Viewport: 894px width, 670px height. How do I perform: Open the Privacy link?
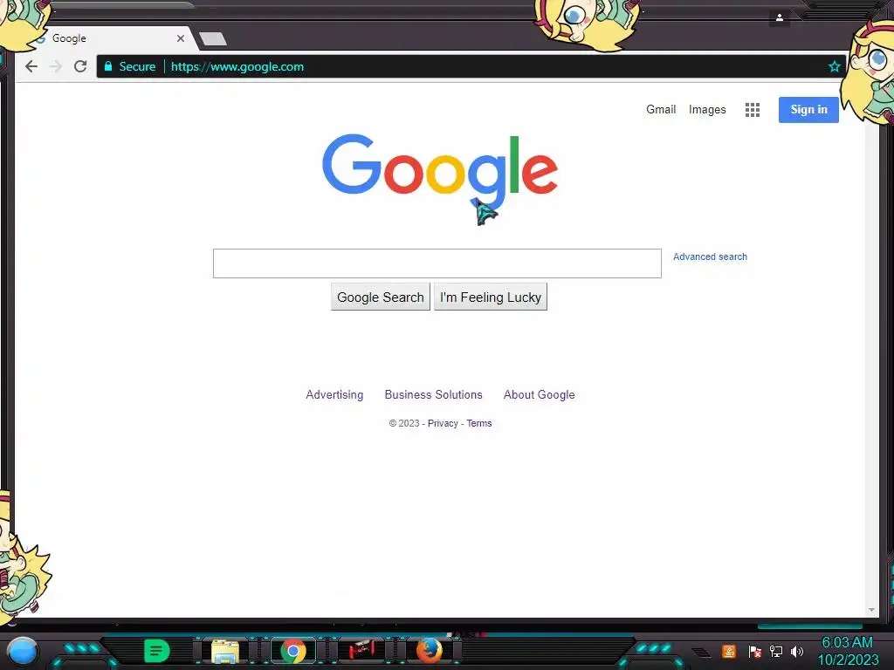(443, 423)
